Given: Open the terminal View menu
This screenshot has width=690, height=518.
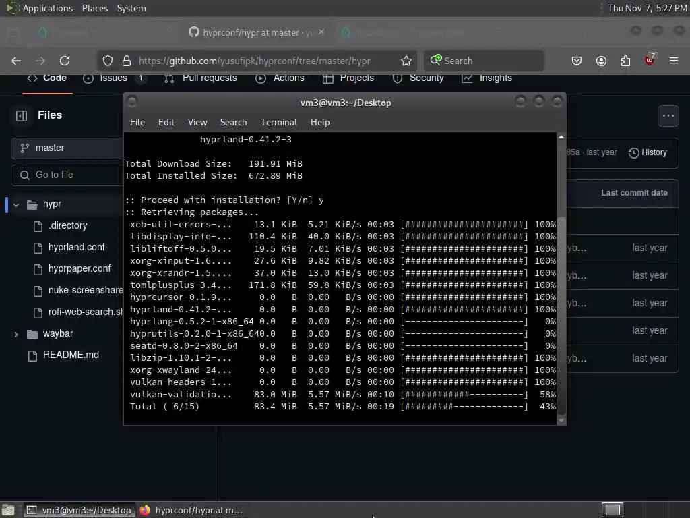Looking at the screenshot, I should click(x=197, y=123).
